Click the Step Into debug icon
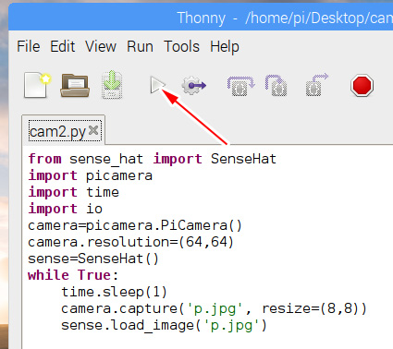This screenshot has height=349, width=393. click(x=276, y=85)
